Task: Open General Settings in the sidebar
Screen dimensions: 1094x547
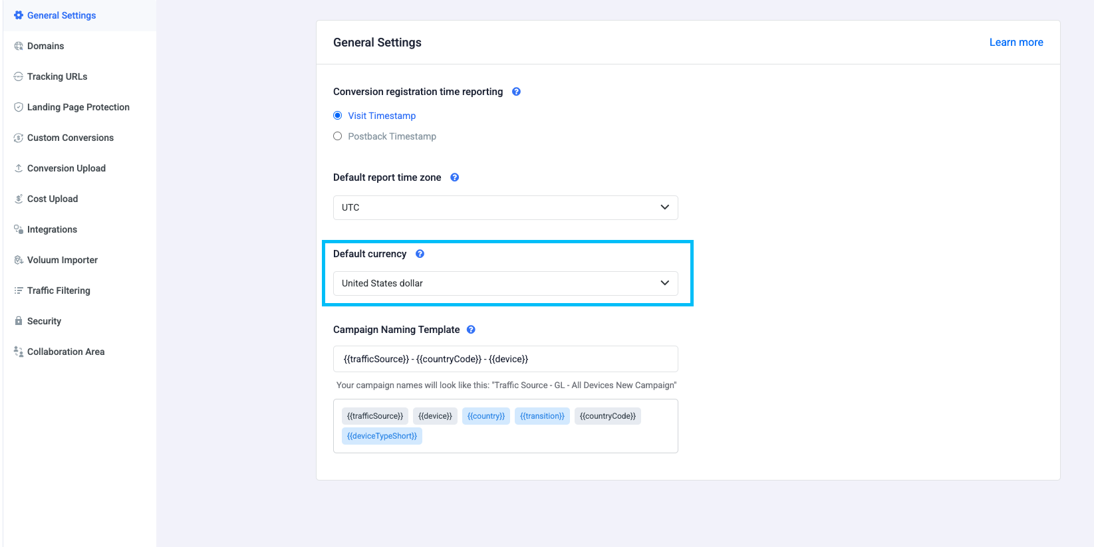Action: (x=80, y=15)
